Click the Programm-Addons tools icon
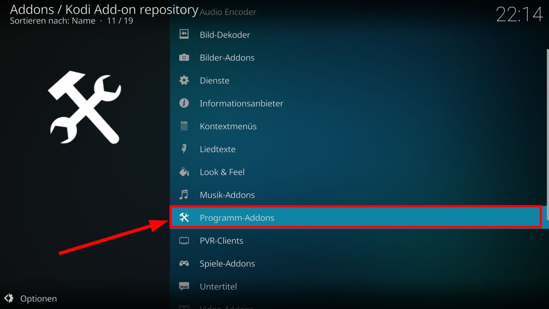The height and width of the screenshot is (309, 549). click(184, 218)
